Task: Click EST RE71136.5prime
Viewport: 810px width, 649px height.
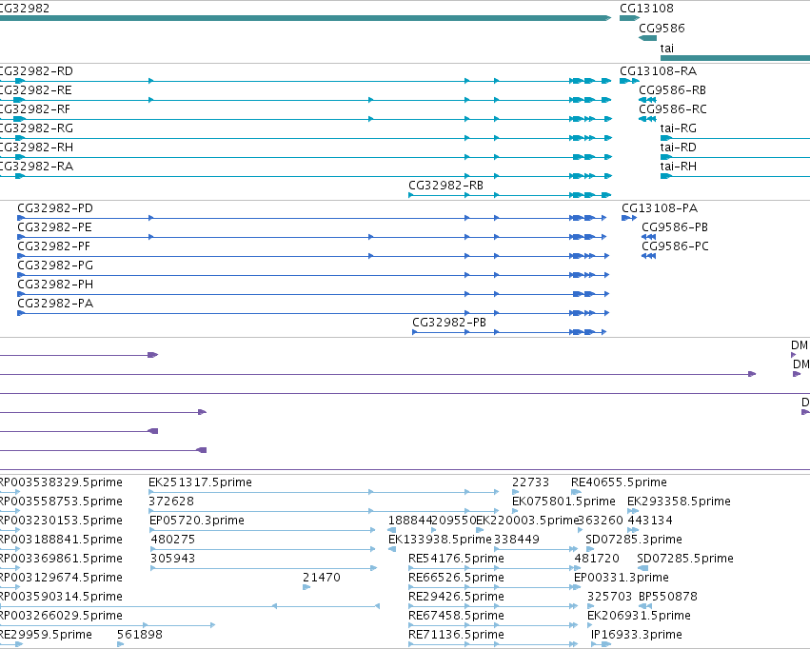Action: tap(456, 635)
